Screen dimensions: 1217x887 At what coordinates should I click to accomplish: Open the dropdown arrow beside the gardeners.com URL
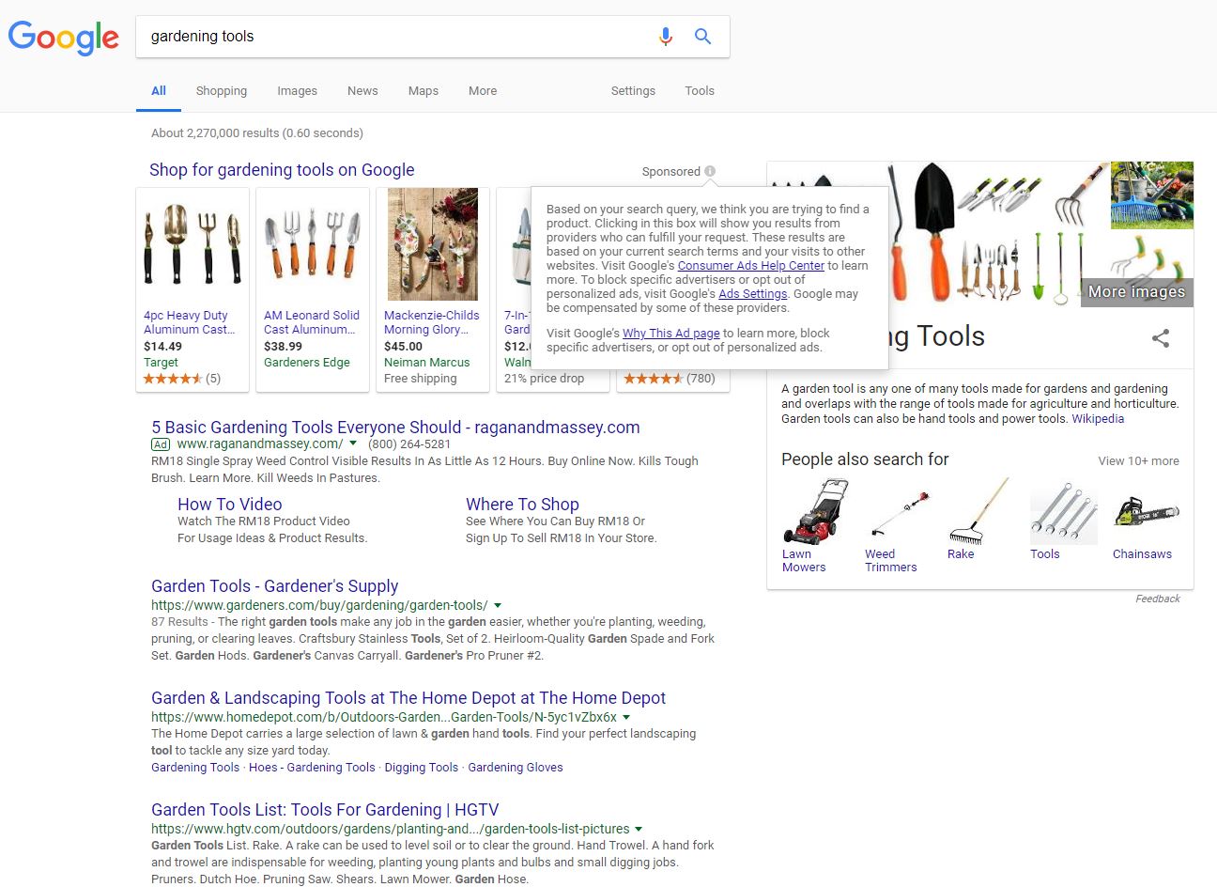(497, 605)
